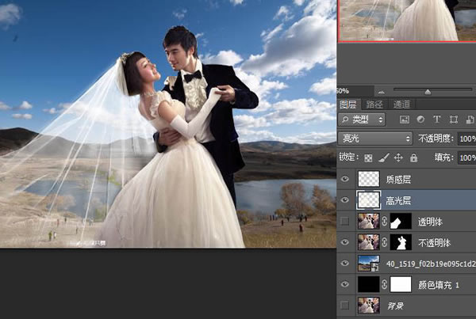Switch to the 通道 tab
The image size is (476, 319).
401,104
